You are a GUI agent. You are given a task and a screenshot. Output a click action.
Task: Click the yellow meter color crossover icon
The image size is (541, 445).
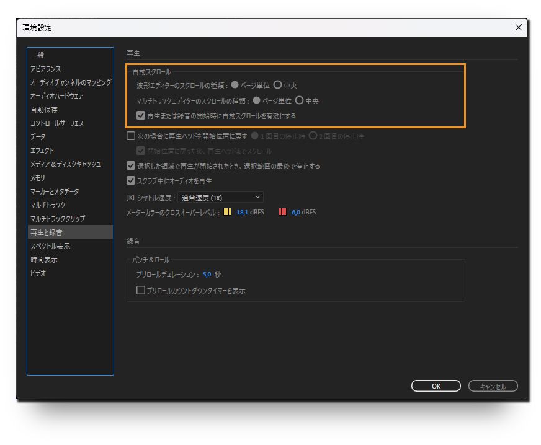[227, 212]
